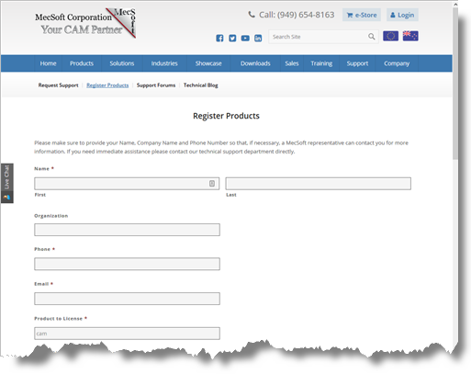
Task: Click the page vertical scrollbar thumb
Action: 455,83
